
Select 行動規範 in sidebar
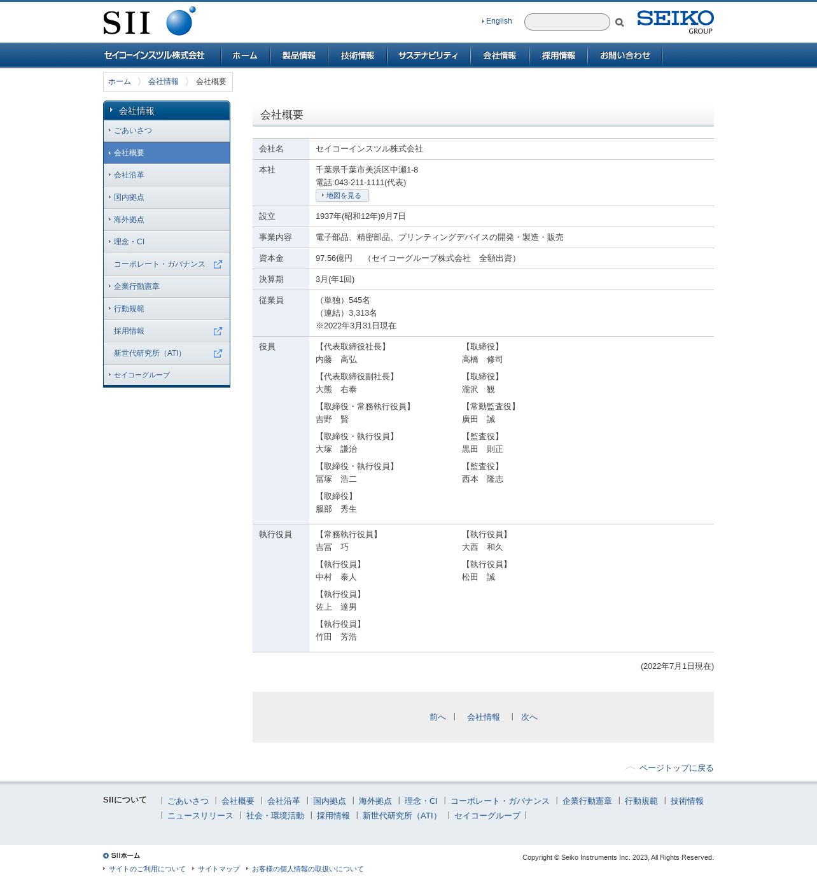click(167, 309)
